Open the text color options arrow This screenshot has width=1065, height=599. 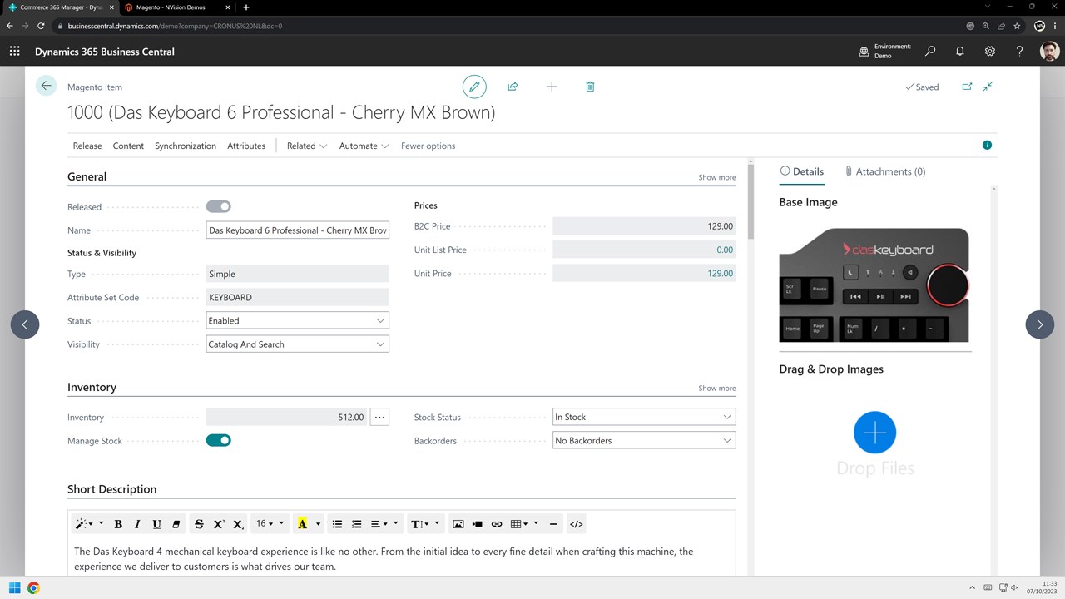click(318, 524)
